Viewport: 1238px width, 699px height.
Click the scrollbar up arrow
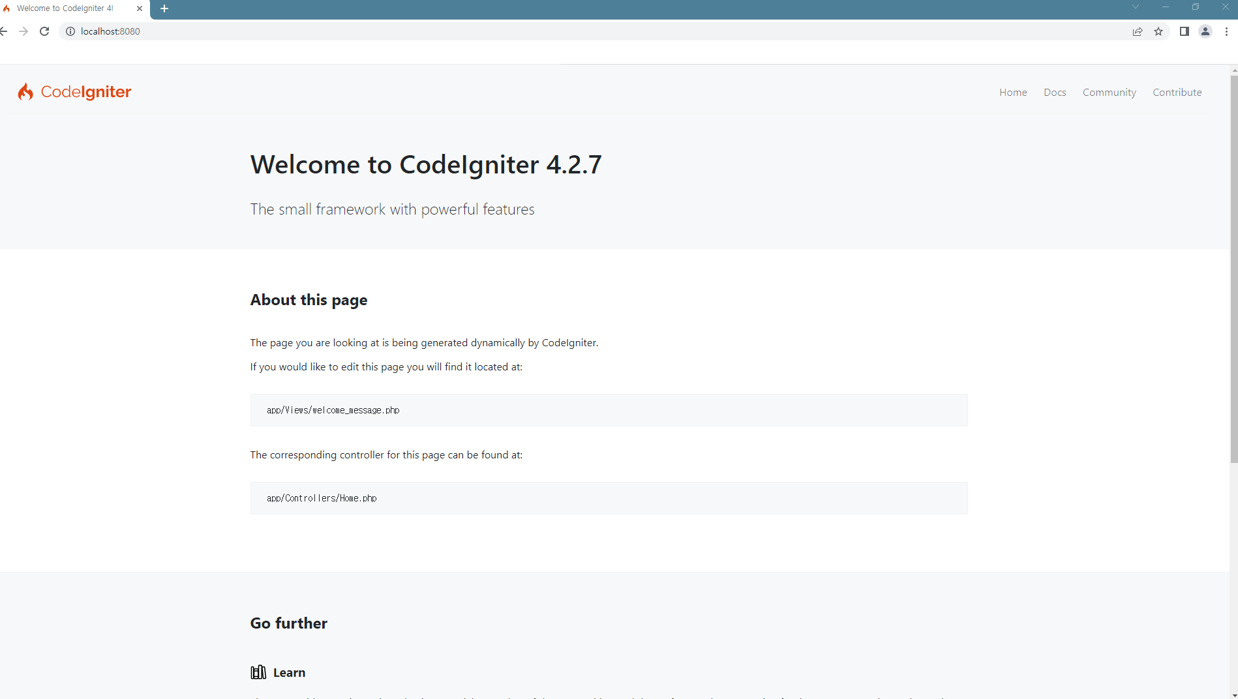(x=1233, y=69)
